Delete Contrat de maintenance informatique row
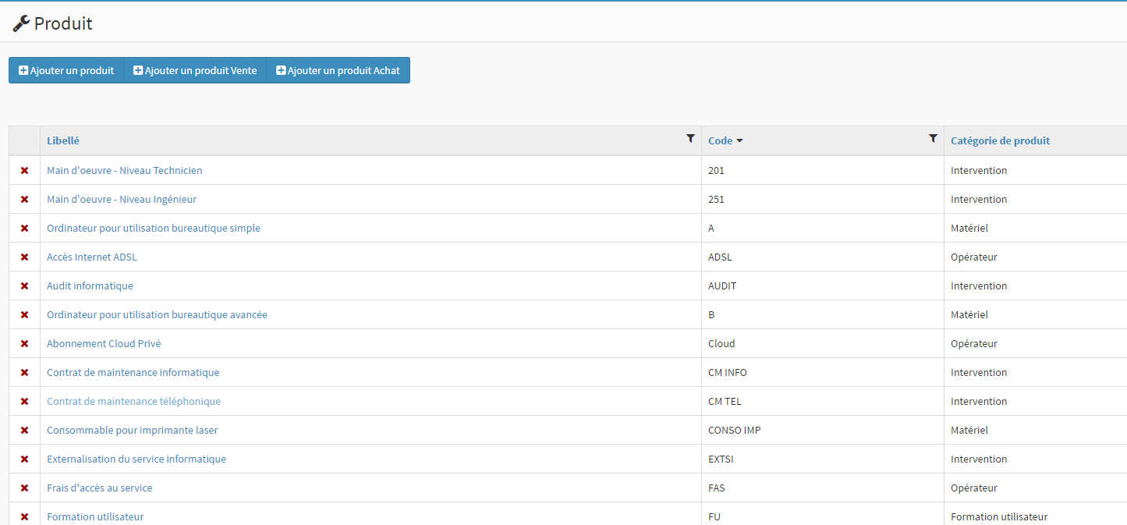Screen dimensions: 1127x525 24,372
